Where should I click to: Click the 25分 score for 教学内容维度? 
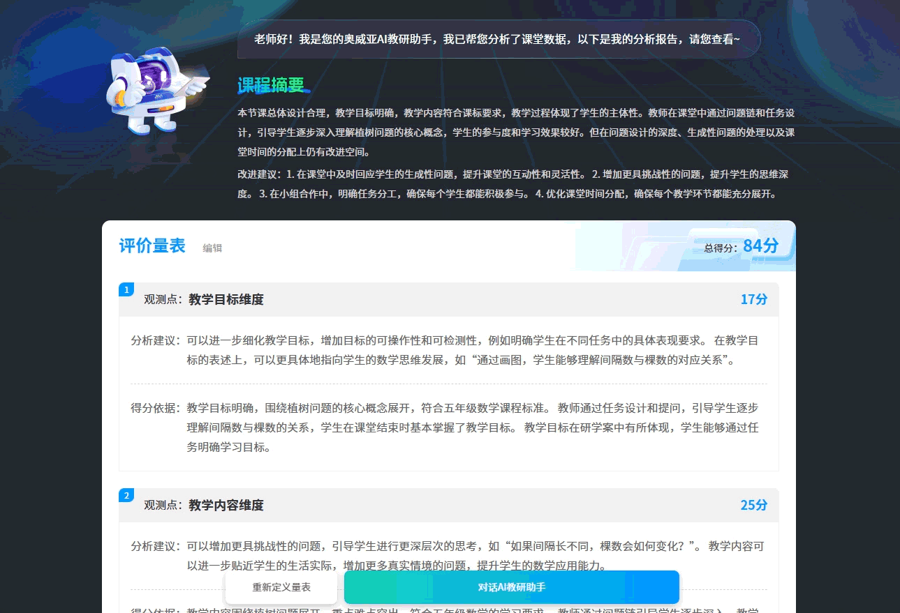[753, 505]
